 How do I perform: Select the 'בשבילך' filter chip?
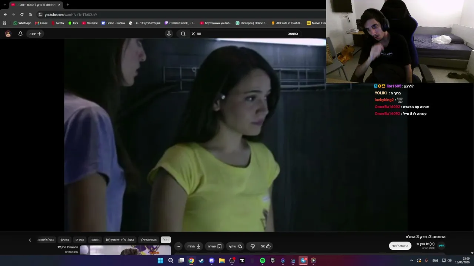pos(65,240)
